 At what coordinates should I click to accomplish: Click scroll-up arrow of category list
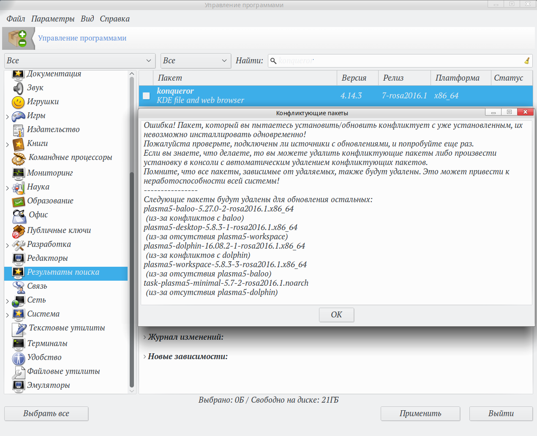[132, 74]
